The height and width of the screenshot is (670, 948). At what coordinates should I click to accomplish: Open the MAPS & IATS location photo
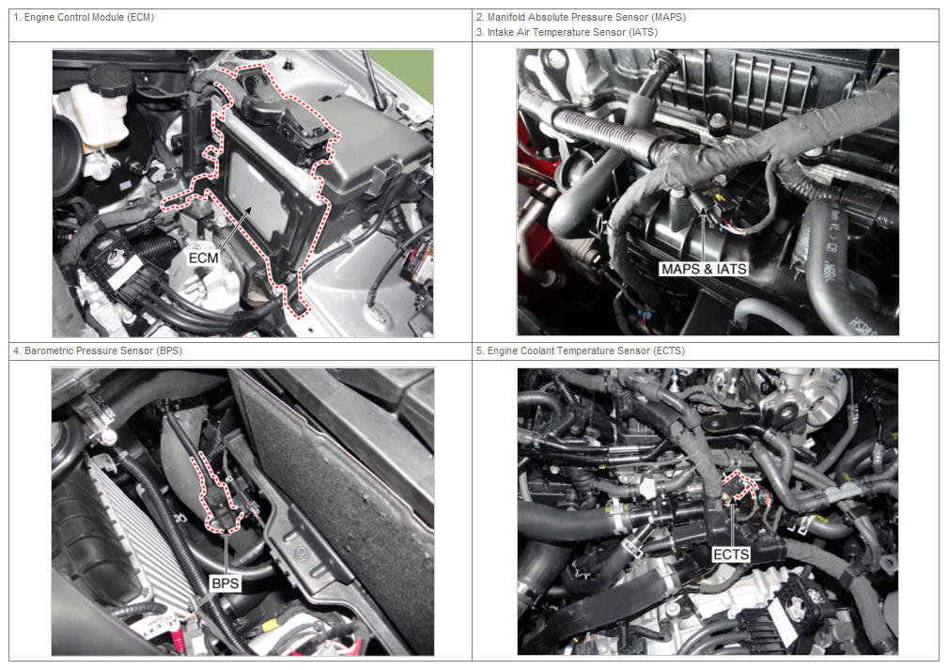707,192
